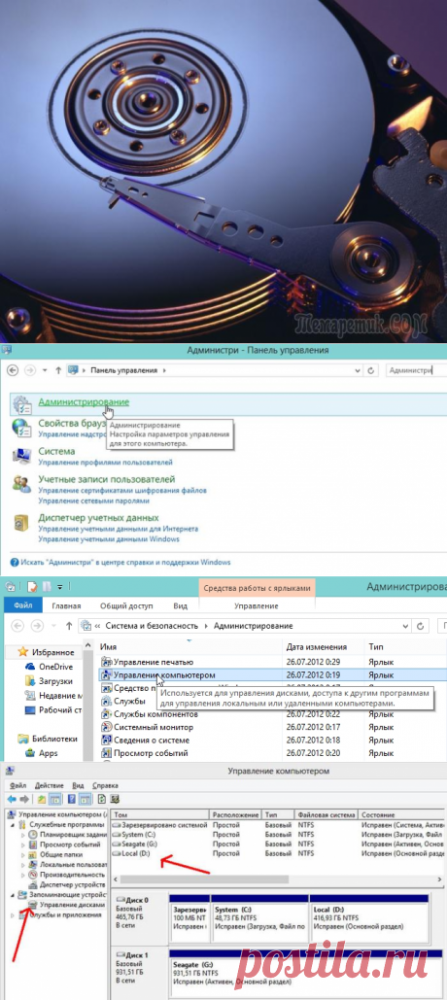Open the Администрирование link in Control Panel
This screenshot has height=1000, width=447.
[84, 401]
